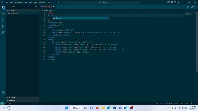Open the notifications bell in status bar
The width and height of the screenshot is (198, 111).
(195, 104)
